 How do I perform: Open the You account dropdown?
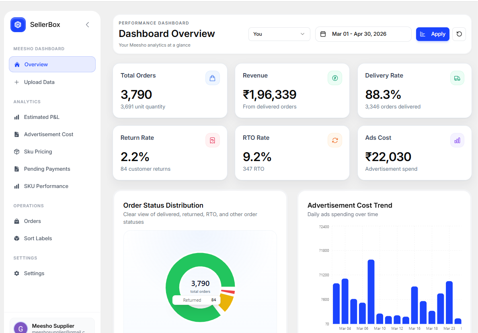[x=279, y=34]
